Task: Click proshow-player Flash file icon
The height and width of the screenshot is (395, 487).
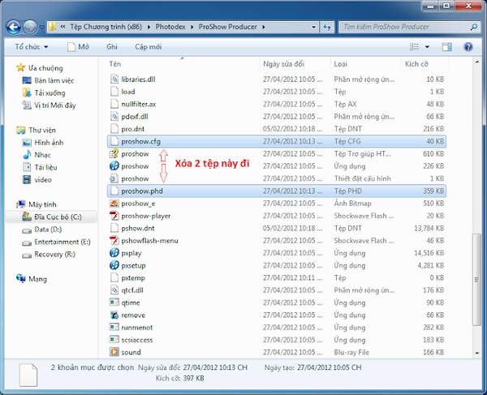Action: pyautogui.click(x=114, y=216)
